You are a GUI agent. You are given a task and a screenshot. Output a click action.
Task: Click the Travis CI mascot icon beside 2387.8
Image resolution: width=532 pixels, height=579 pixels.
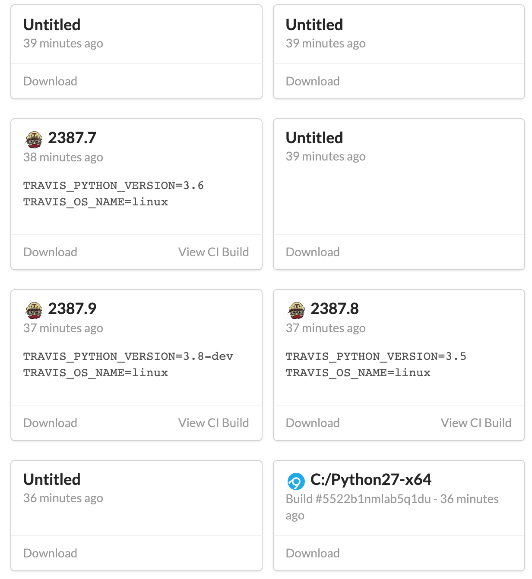(x=297, y=310)
